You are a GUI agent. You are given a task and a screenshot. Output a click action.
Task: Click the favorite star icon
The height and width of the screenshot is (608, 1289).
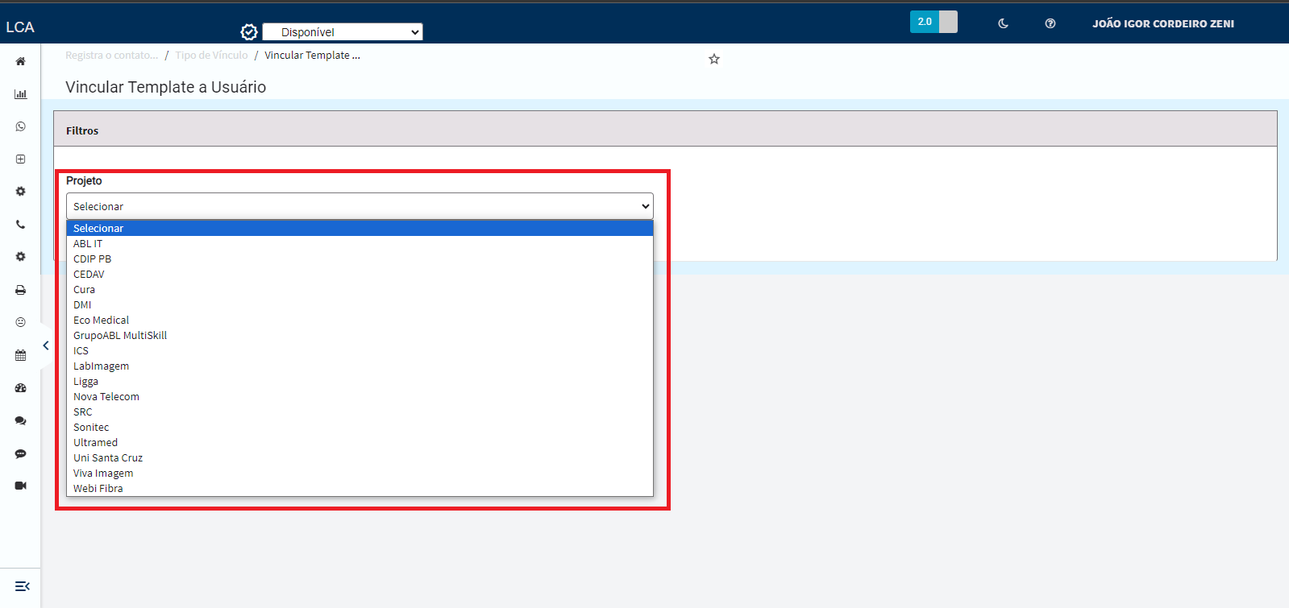tap(714, 59)
